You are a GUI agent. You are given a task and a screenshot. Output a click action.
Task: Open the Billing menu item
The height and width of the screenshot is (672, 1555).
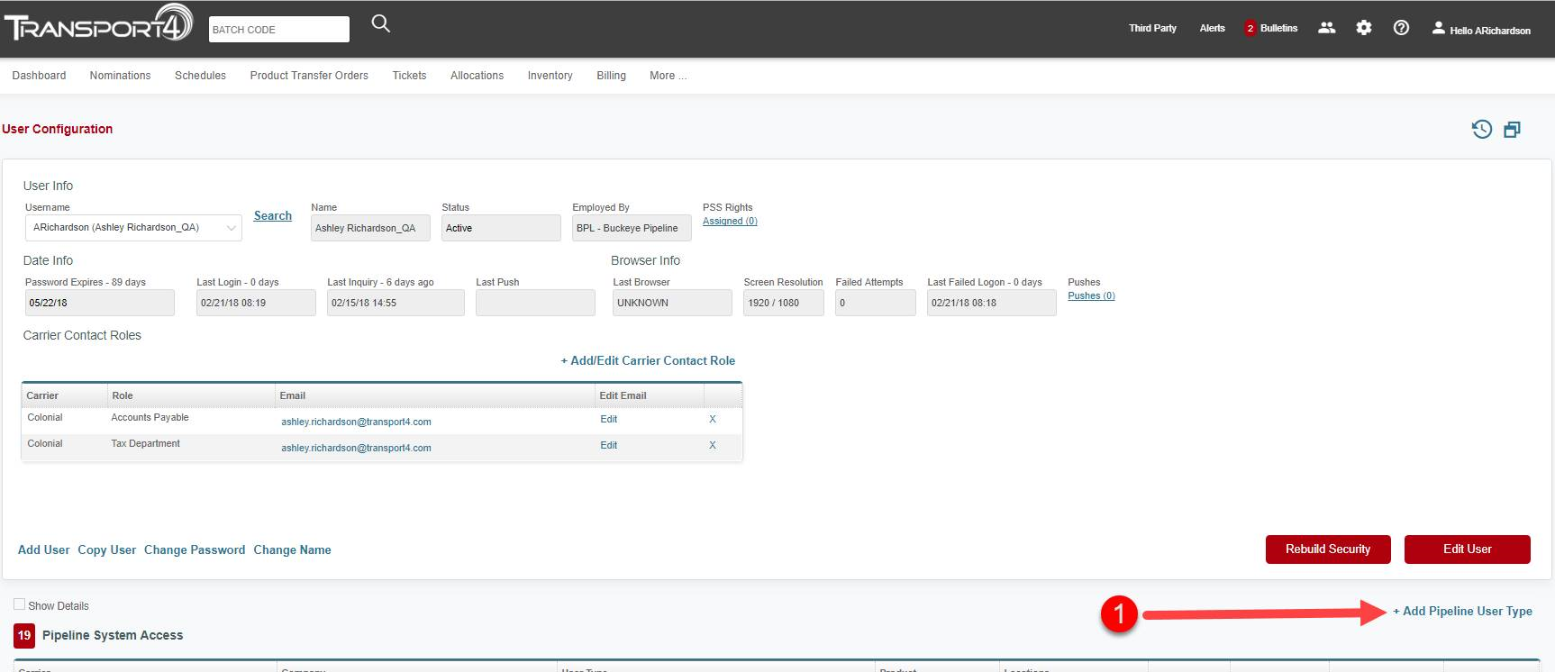[611, 76]
